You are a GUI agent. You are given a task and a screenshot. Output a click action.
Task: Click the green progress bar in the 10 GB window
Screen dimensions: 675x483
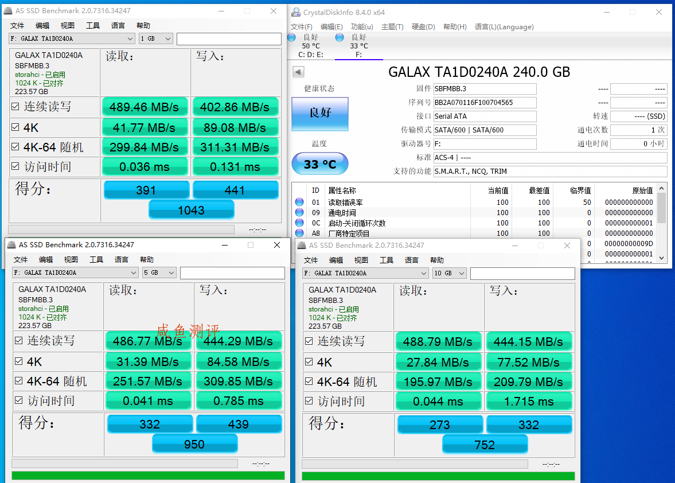click(x=438, y=476)
